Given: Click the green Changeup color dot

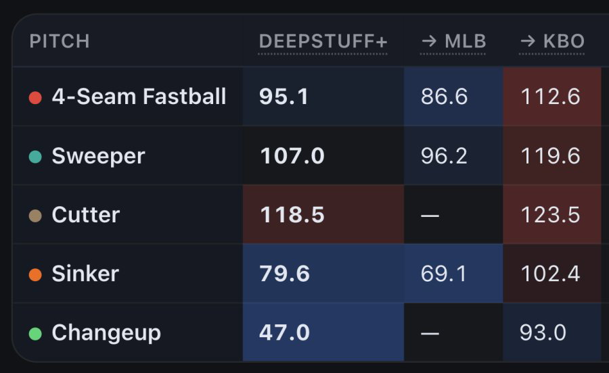Looking at the screenshot, I should (35, 333).
